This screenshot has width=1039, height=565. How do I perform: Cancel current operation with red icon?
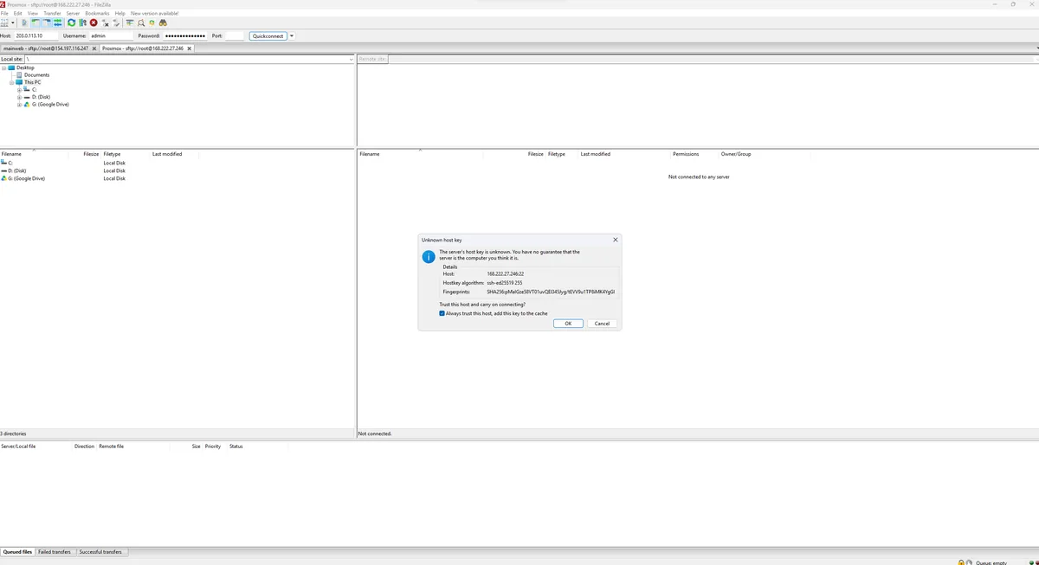tap(94, 22)
